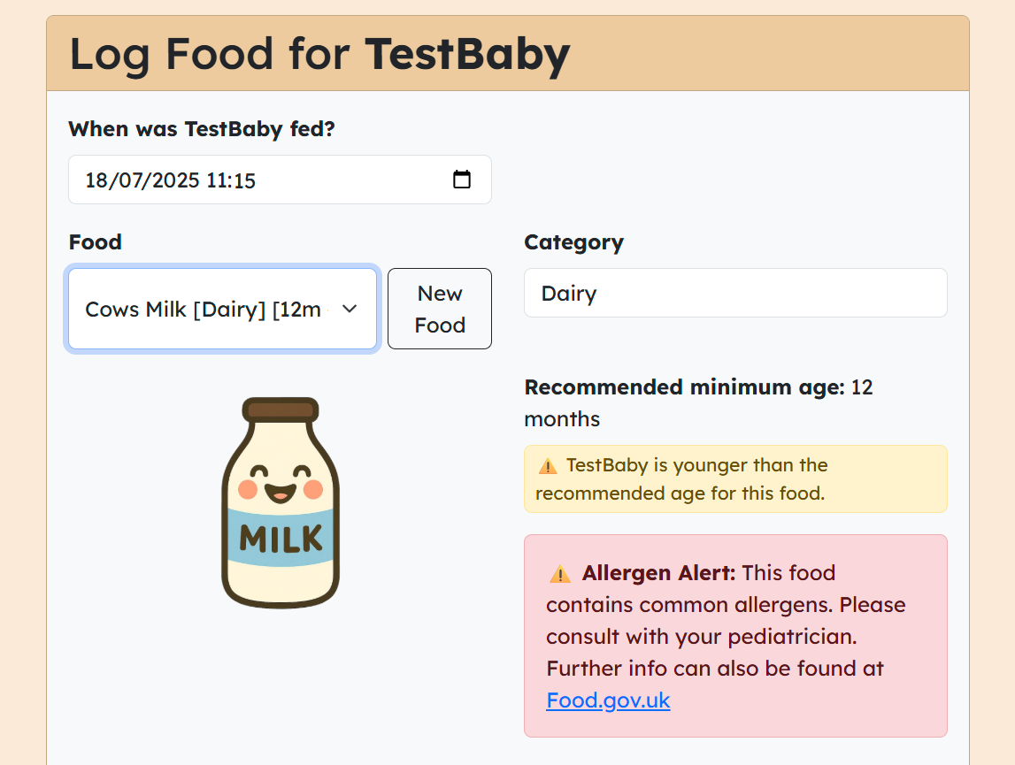Select the hour 11 in the time field
This screenshot has height=765, width=1015.
(x=215, y=180)
